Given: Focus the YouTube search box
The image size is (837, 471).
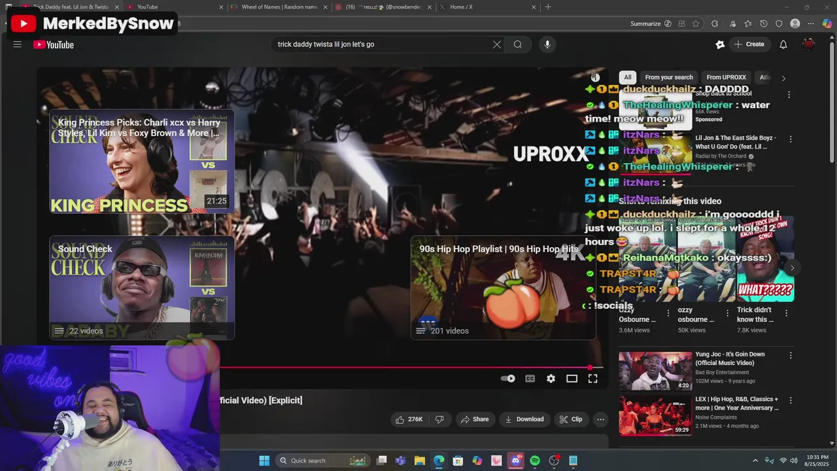Looking at the screenshot, I should pos(383,44).
